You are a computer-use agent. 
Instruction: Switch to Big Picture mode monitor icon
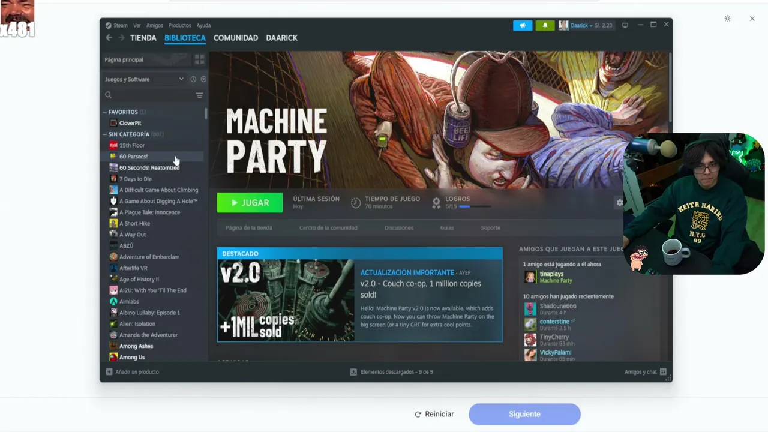[625, 25]
